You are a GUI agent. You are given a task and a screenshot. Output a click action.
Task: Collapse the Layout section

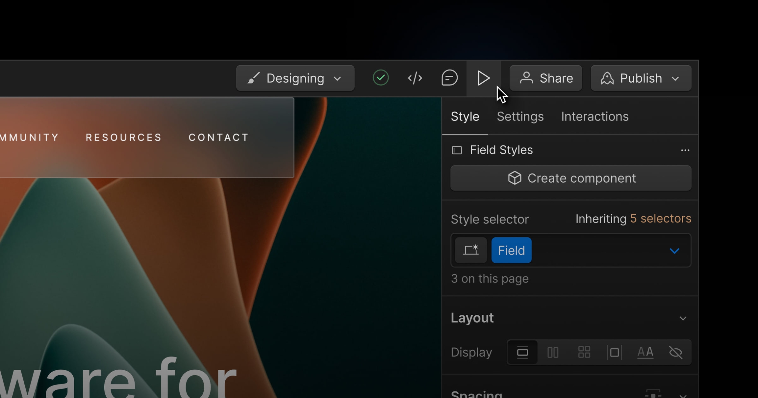[x=683, y=318]
